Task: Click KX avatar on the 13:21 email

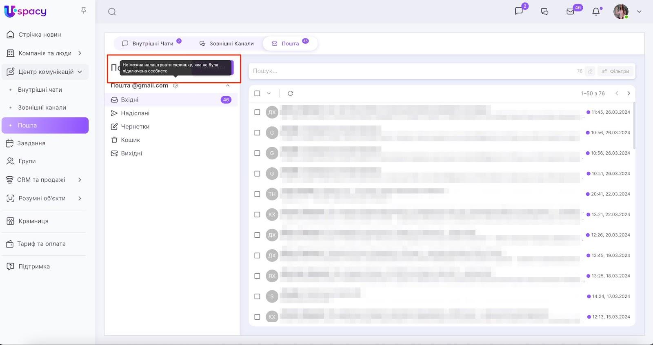Action: point(272,215)
